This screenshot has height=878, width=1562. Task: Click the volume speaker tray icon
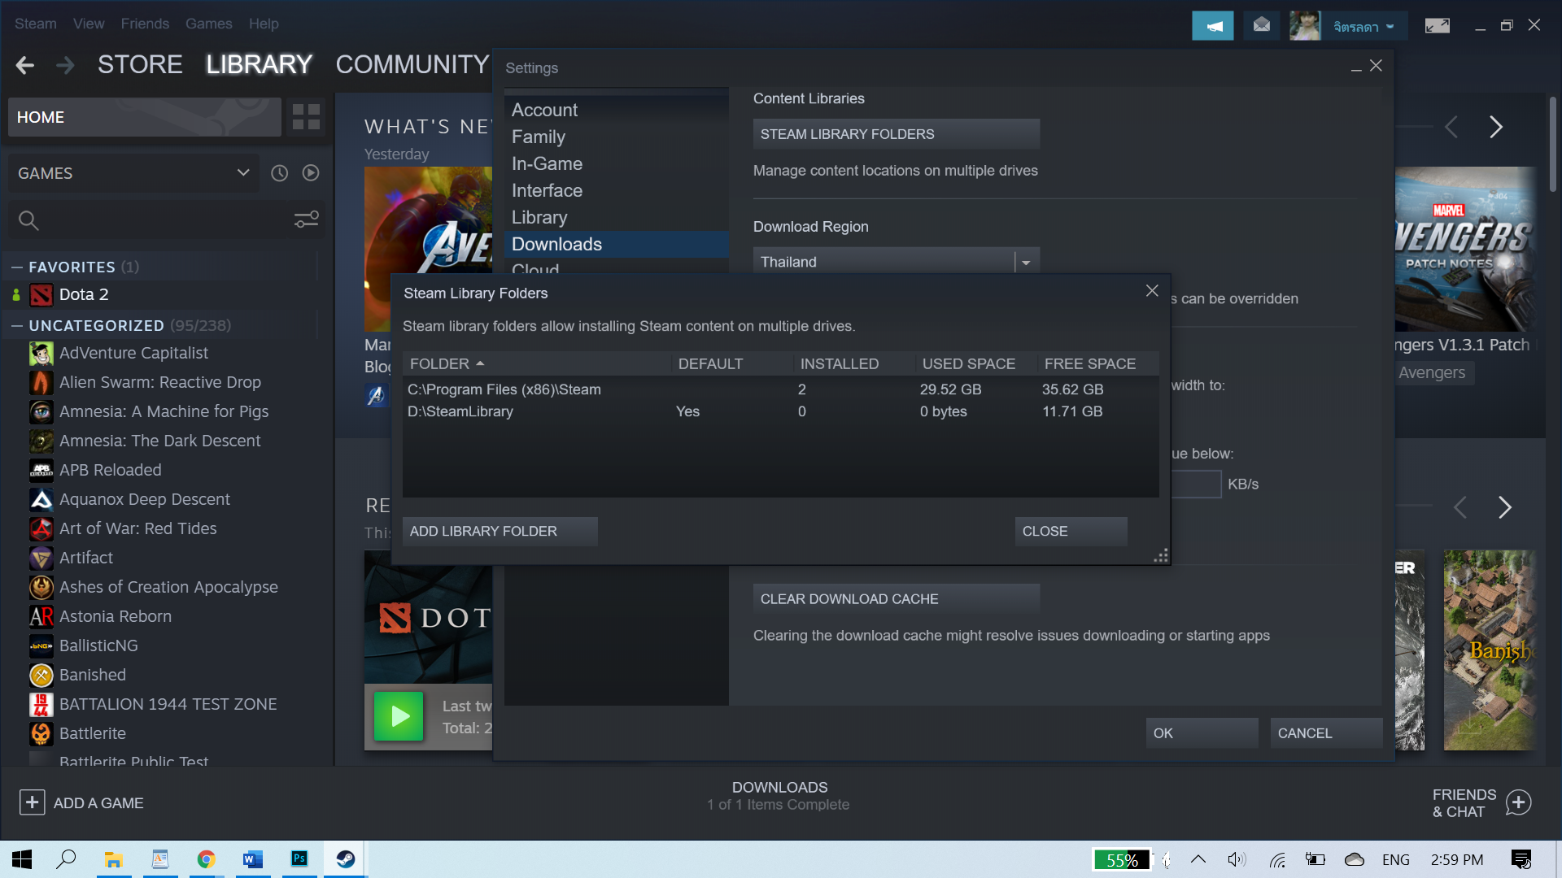pos(1237,859)
